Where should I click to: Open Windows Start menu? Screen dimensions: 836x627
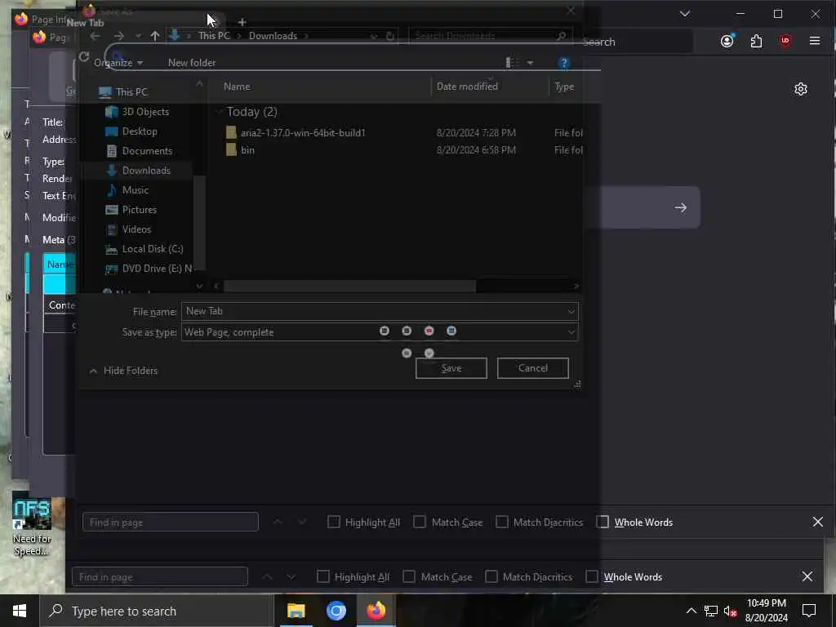click(x=20, y=611)
